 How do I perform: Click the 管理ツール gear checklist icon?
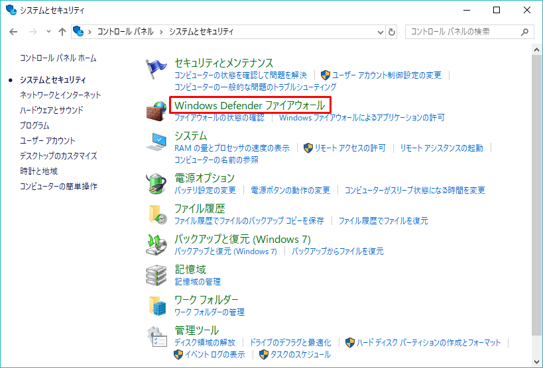(x=157, y=336)
